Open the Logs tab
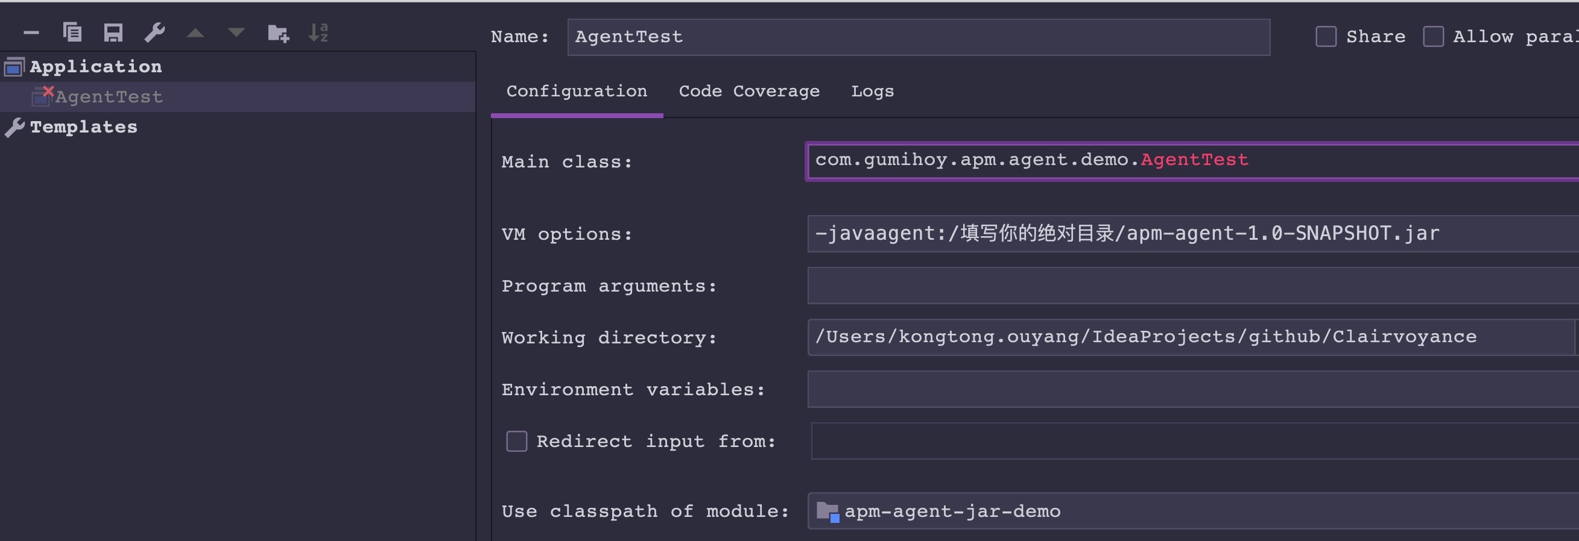Screen dimensions: 1579x541 point(872,91)
